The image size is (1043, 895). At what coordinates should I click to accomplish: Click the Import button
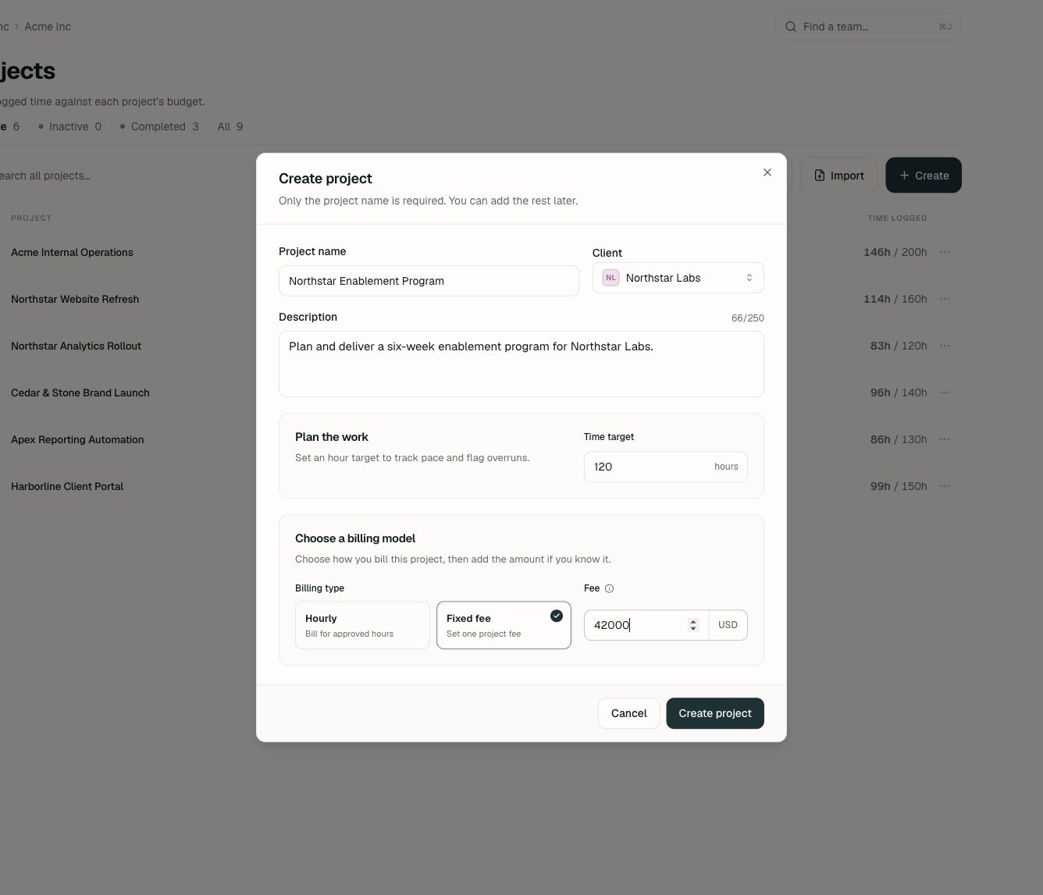point(838,176)
